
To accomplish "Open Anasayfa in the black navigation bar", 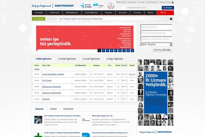I will 39,13.
